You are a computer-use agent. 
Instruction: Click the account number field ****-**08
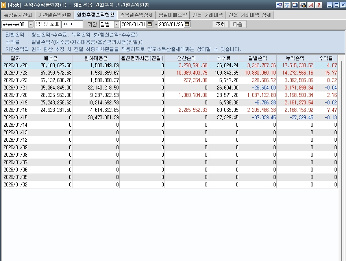coord(15,24)
